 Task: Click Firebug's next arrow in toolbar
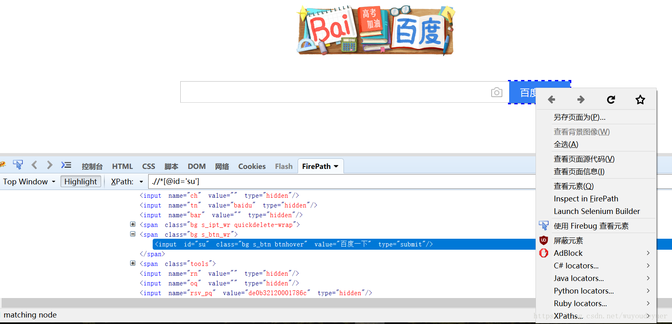point(50,165)
